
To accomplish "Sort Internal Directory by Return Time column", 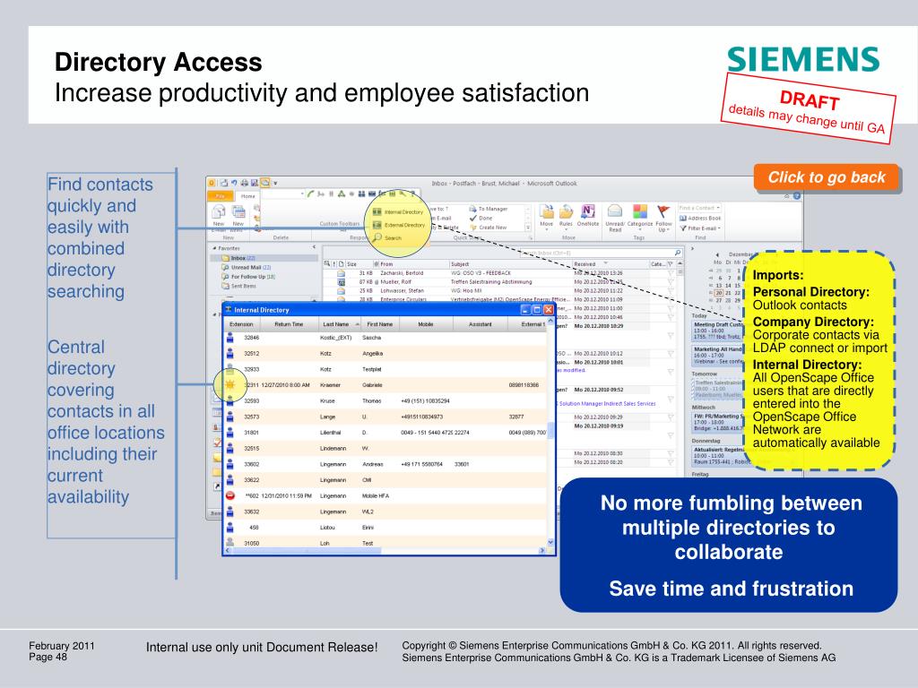I will tap(288, 324).
